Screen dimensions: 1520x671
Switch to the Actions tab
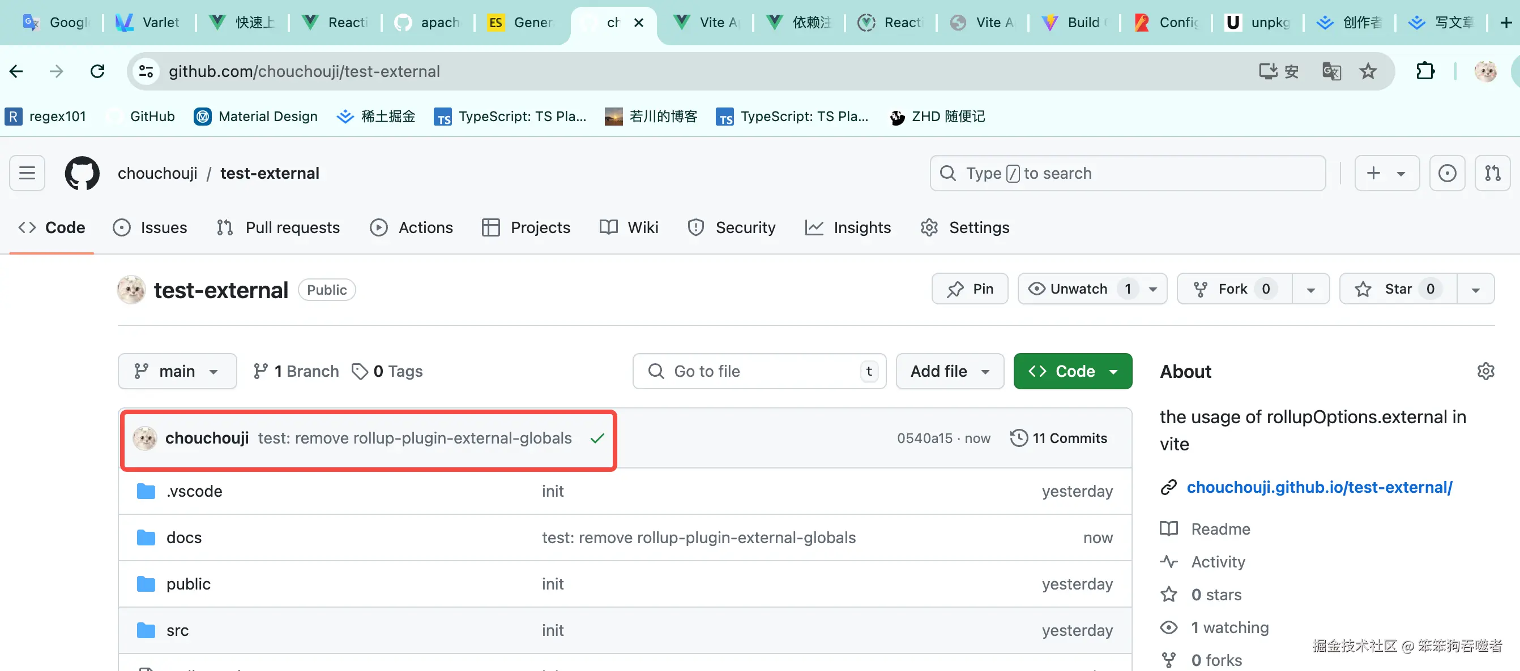(x=412, y=227)
